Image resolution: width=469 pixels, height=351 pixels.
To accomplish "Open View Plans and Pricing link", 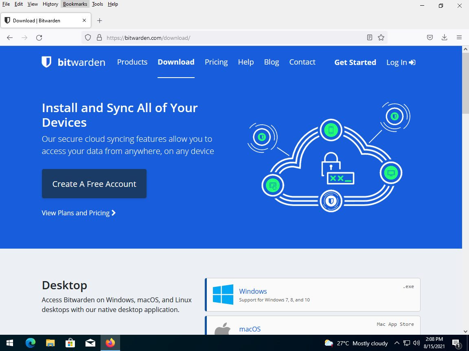I will [79, 213].
